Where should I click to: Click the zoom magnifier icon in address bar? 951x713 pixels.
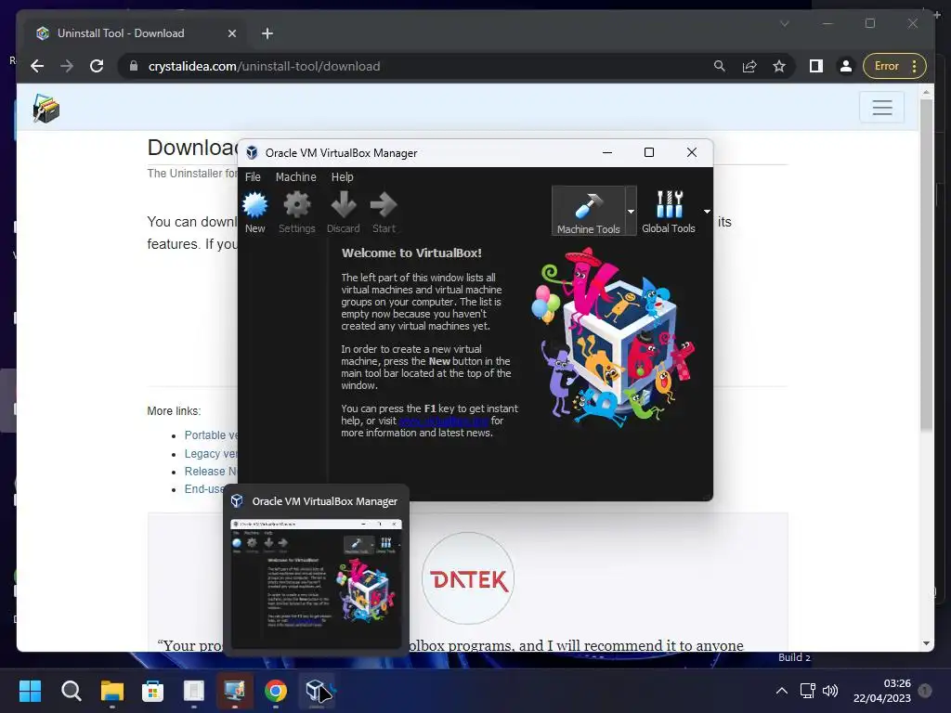720,66
